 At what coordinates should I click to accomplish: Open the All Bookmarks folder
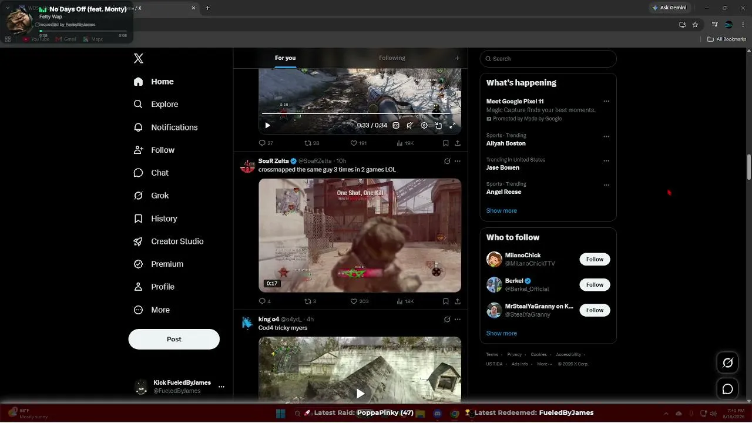tap(727, 39)
